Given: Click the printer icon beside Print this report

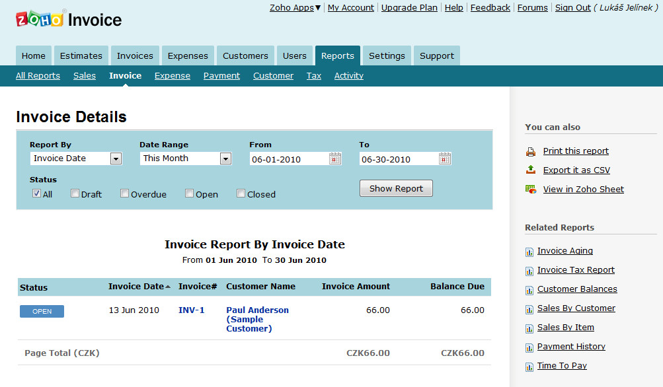Looking at the screenshot, I should click(531, 152).
